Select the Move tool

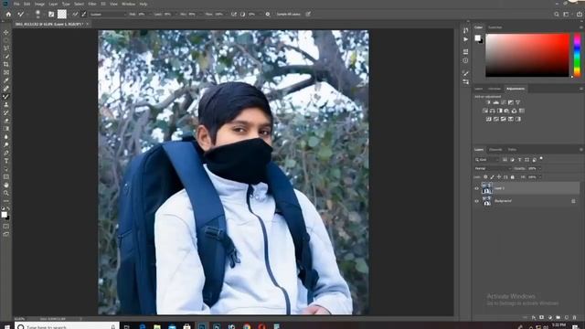(6, 33)
